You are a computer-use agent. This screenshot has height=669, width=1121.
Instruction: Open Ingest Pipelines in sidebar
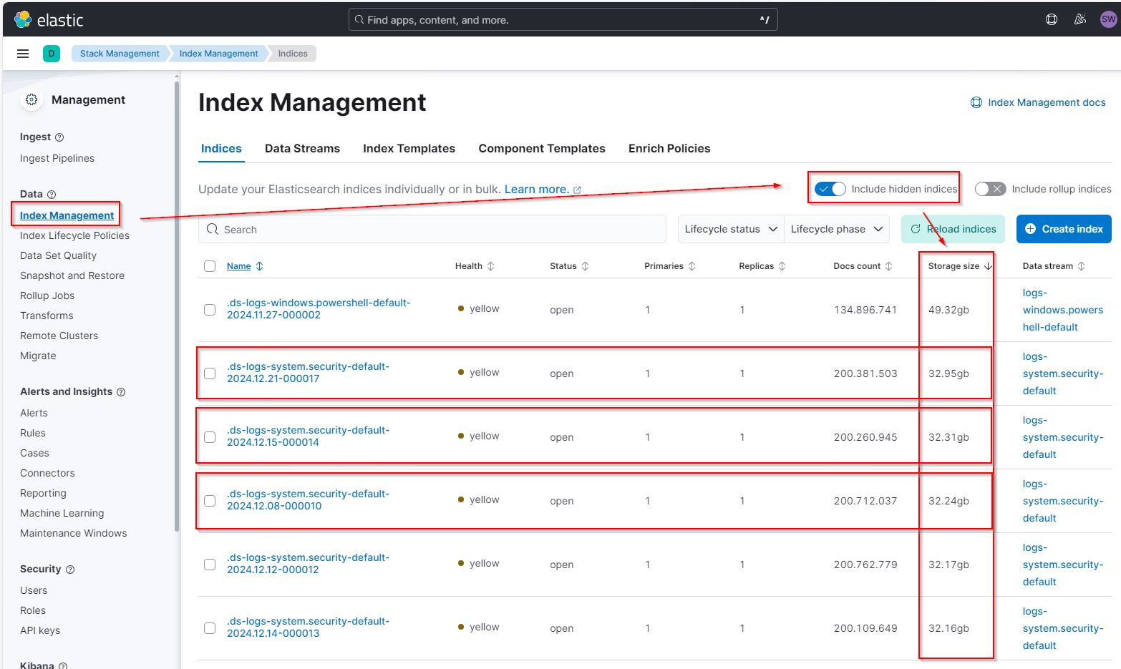pos(57,159)
